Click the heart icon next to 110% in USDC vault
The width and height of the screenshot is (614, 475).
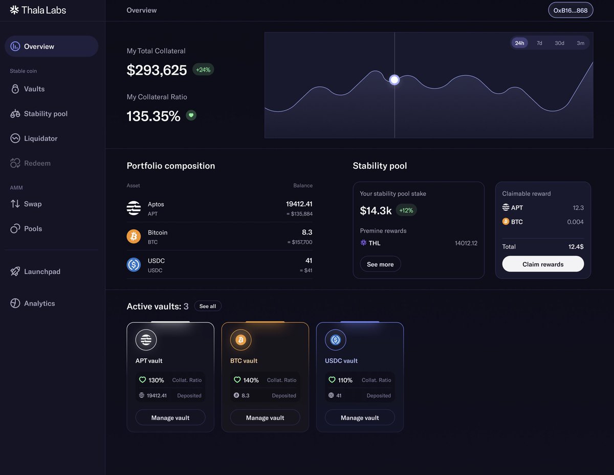tap(332, 380)
